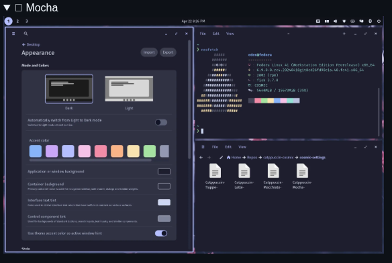This screenshot has height=263, width=392.
Task: Open Application or window background color picker
Action: (x=164, y=172)
